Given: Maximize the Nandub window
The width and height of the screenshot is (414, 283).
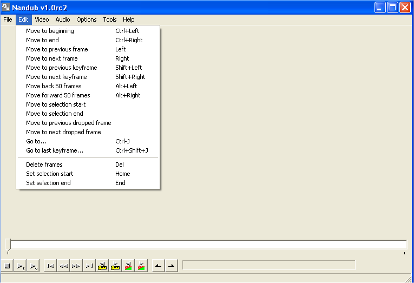Looking at the screenshot, I should point(392,8).
